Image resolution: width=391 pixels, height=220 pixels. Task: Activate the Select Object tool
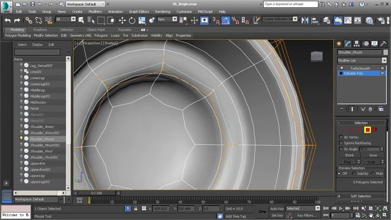tap(81, 20)
